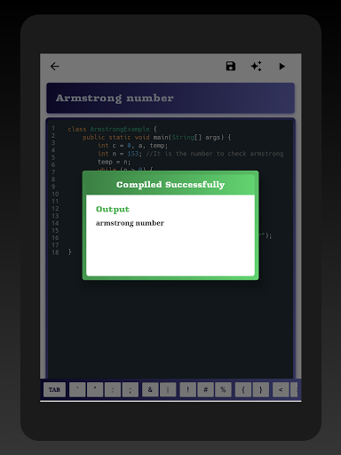Insert an ampersand from the symbol bar
The width and height of the screenshot is (341, 455).
point(150,389)
